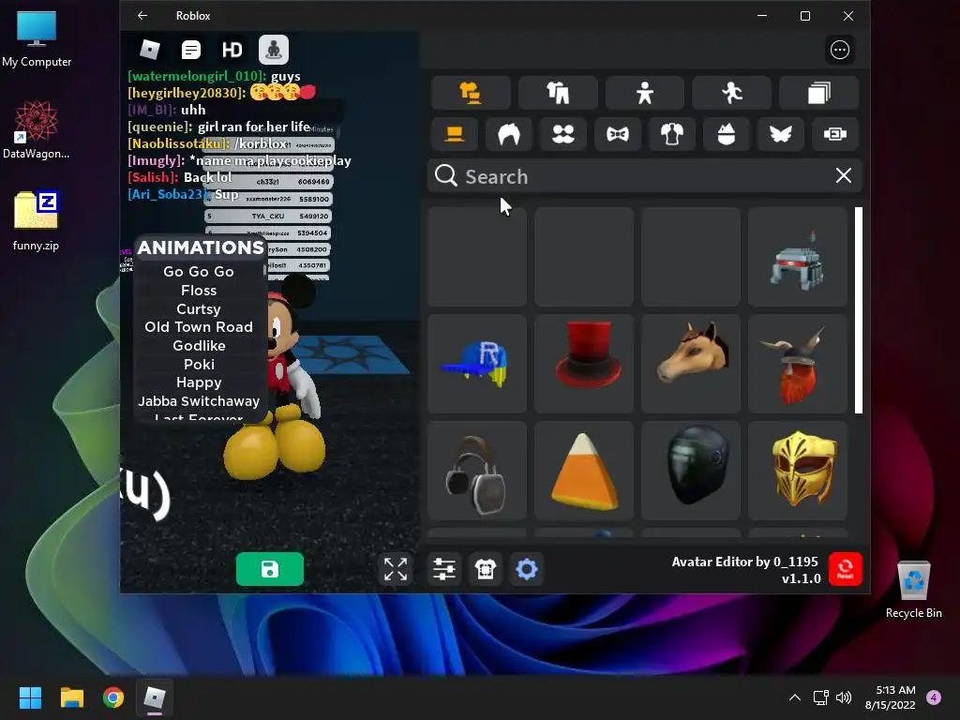The image size is (960, 720).
Task: Toggle the avatar editor icon
Action: 273,50
